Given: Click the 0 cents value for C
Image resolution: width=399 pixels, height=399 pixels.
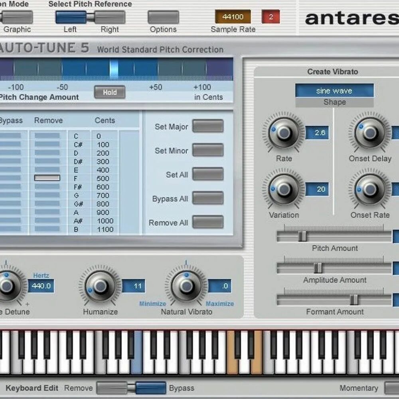Looking at the screenshot, I should 99,136.
